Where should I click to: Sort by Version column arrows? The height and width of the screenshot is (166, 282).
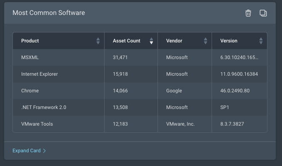click(x=261, y=41)
